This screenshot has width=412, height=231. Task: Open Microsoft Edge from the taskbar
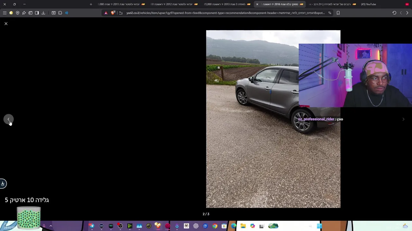point(233,226)
